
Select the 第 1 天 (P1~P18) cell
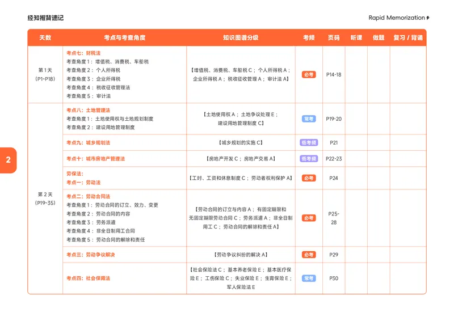pyautogui.click(x=45, y=74)
